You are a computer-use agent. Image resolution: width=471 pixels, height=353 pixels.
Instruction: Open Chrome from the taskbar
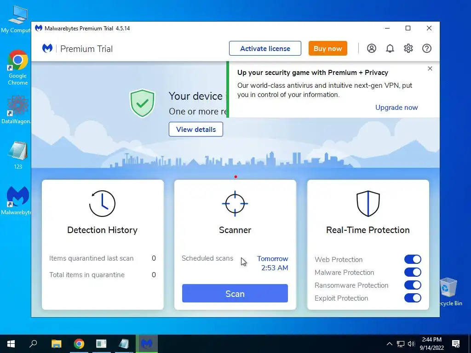click(x=79, y=344)
